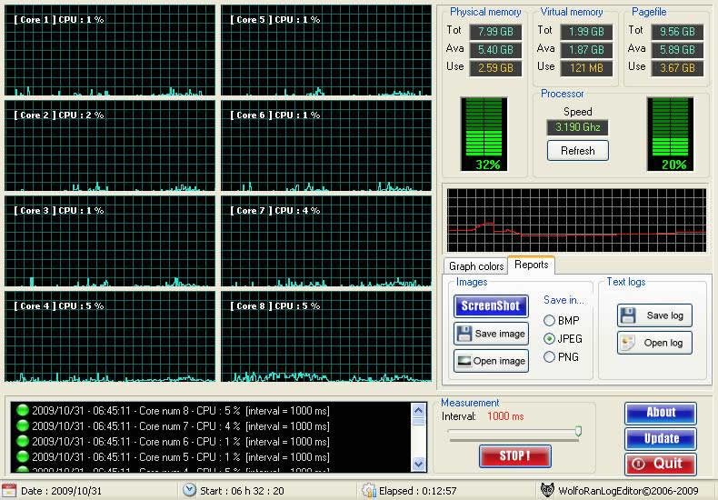Image resolution: width=718 pixels, height=500 pixels.
Task: Click the measurement interval slider handle
Action: [578, 431]
